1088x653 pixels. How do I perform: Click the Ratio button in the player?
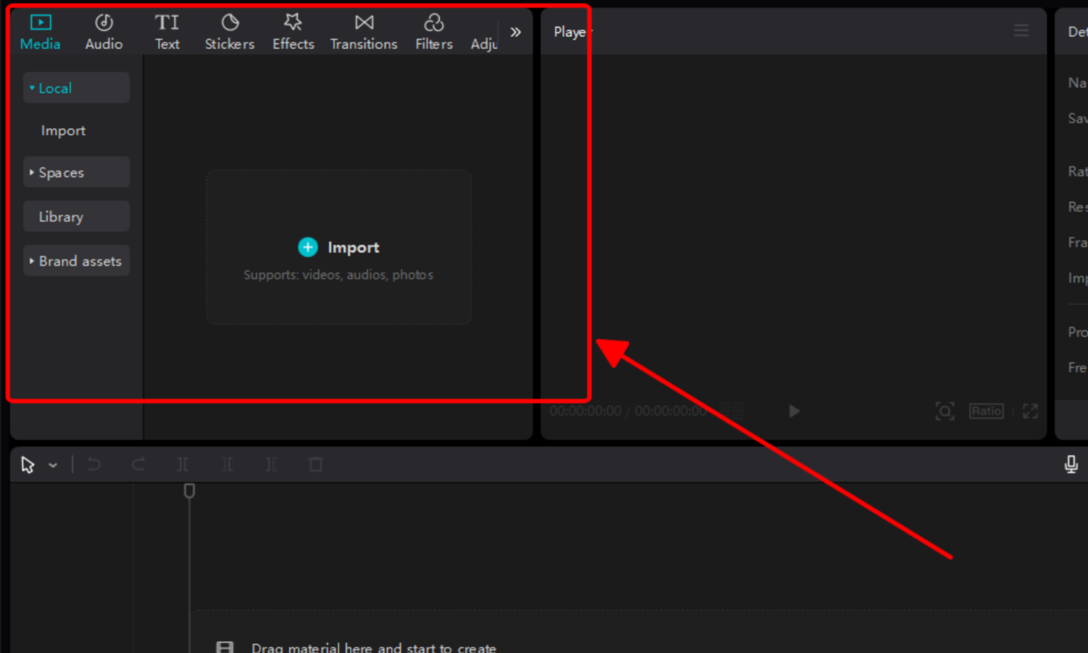tap(986, 411)
